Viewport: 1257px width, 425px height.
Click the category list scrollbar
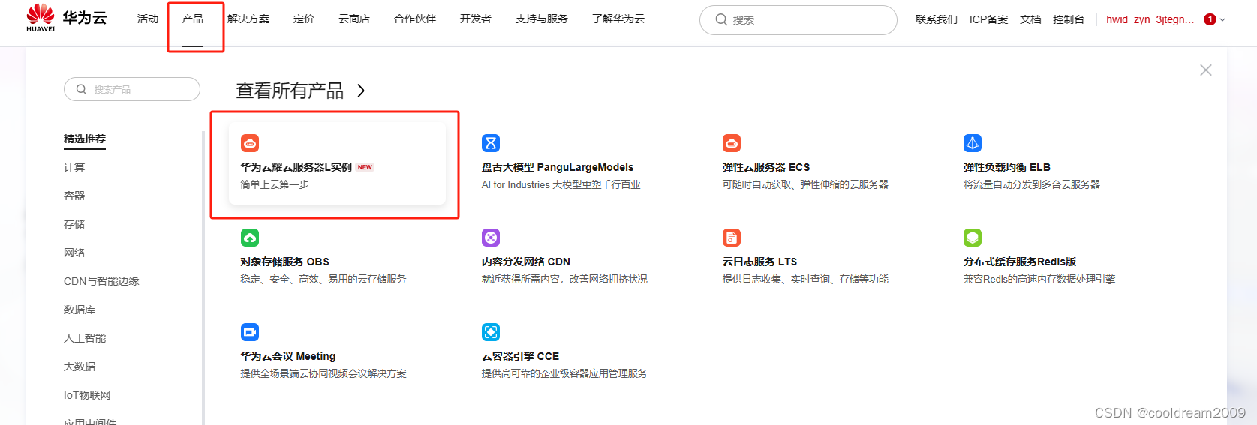click(203, 277)
